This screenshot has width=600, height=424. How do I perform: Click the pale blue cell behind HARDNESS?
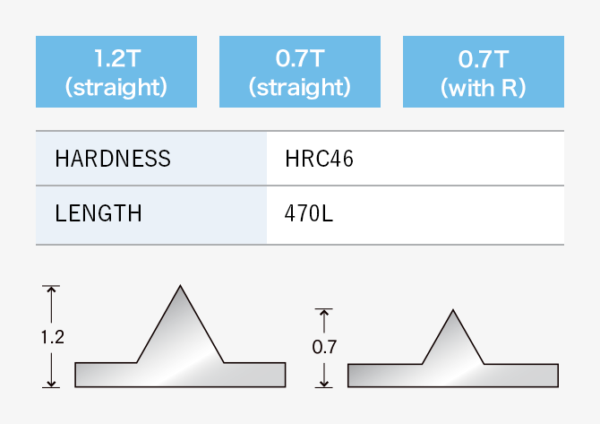pyautogui.click(x=151, y=159)
